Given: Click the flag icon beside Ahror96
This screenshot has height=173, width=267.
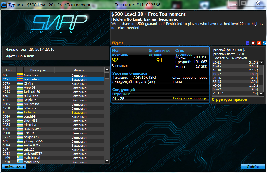Looking at the screenshot, I should pyautogui.click(x=20, y=88).
